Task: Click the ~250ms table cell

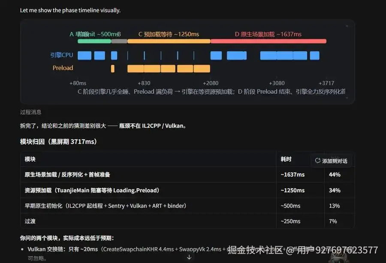Action: coord(290,221)
